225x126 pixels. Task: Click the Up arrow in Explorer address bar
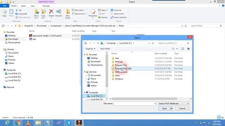[x=15, y=26]
